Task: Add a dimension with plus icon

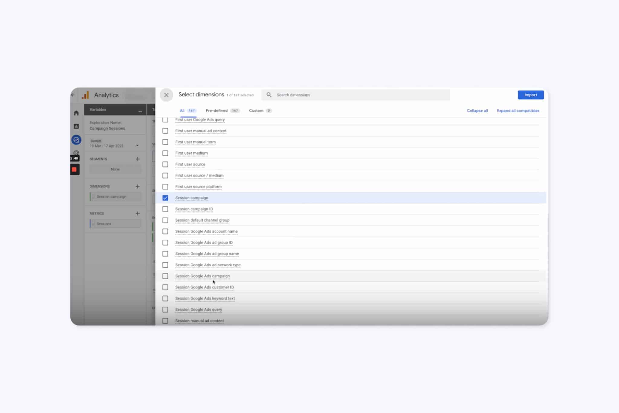Action: pyautogui.click(x=138, y=187)
